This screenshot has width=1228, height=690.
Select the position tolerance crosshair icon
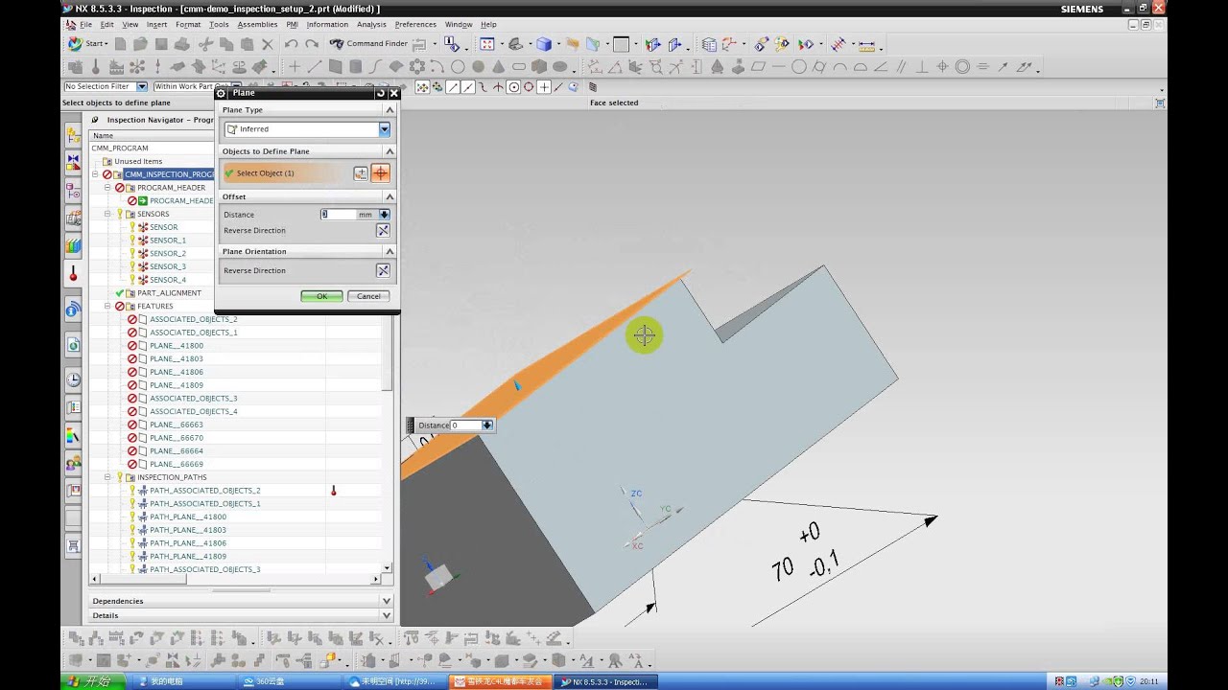(942, 67)
